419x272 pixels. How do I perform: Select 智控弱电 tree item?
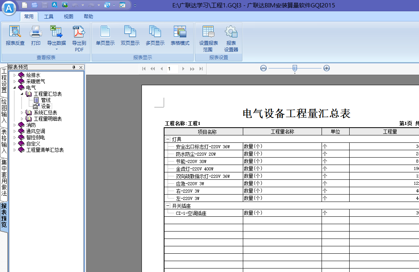35,137
